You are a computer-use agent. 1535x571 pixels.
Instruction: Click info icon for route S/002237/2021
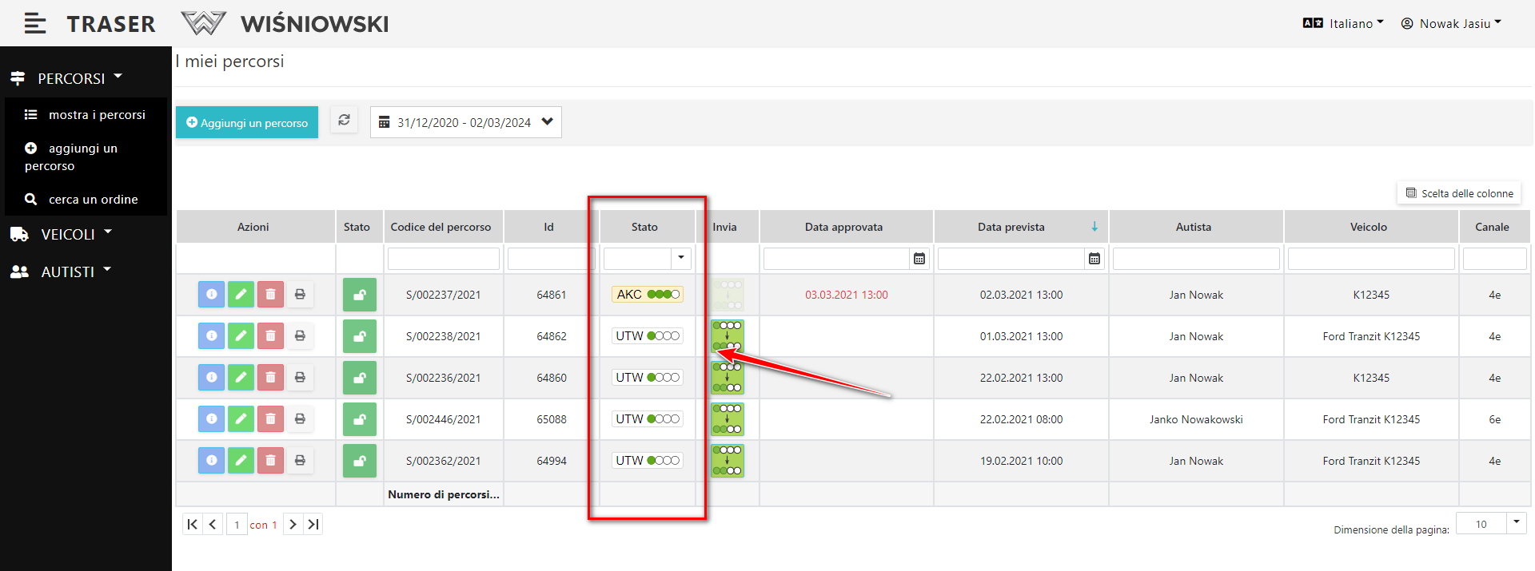211,295
